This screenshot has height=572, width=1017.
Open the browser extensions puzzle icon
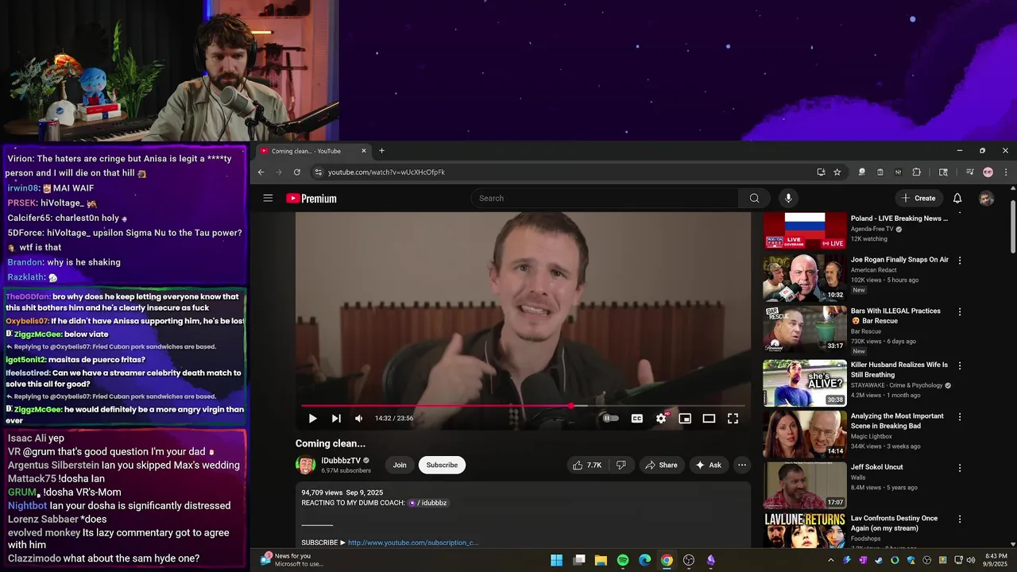coord(916,172)
